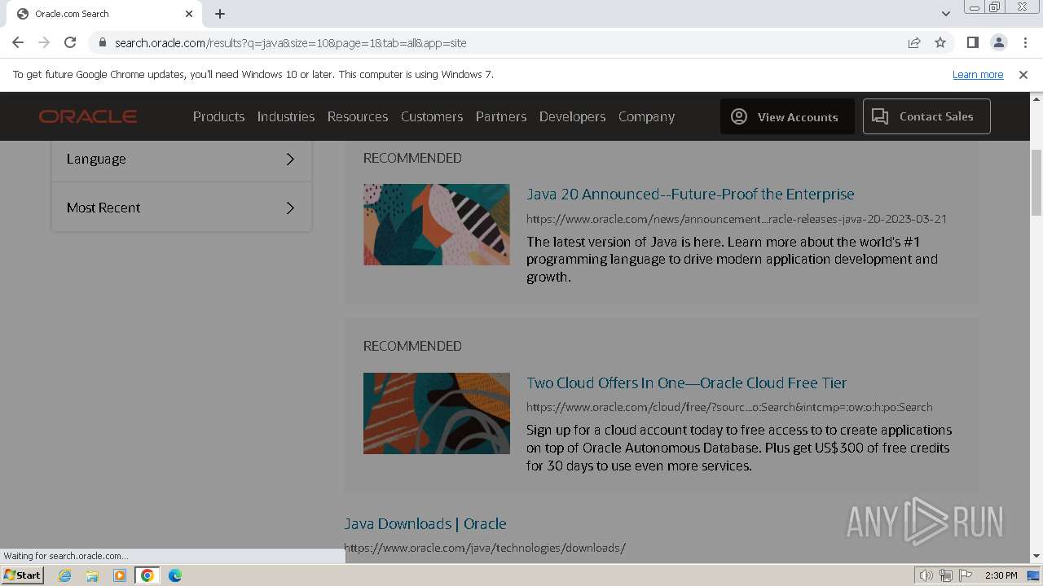Open the Industries menu
The image size is (1043, 586).
pos(286,116)
